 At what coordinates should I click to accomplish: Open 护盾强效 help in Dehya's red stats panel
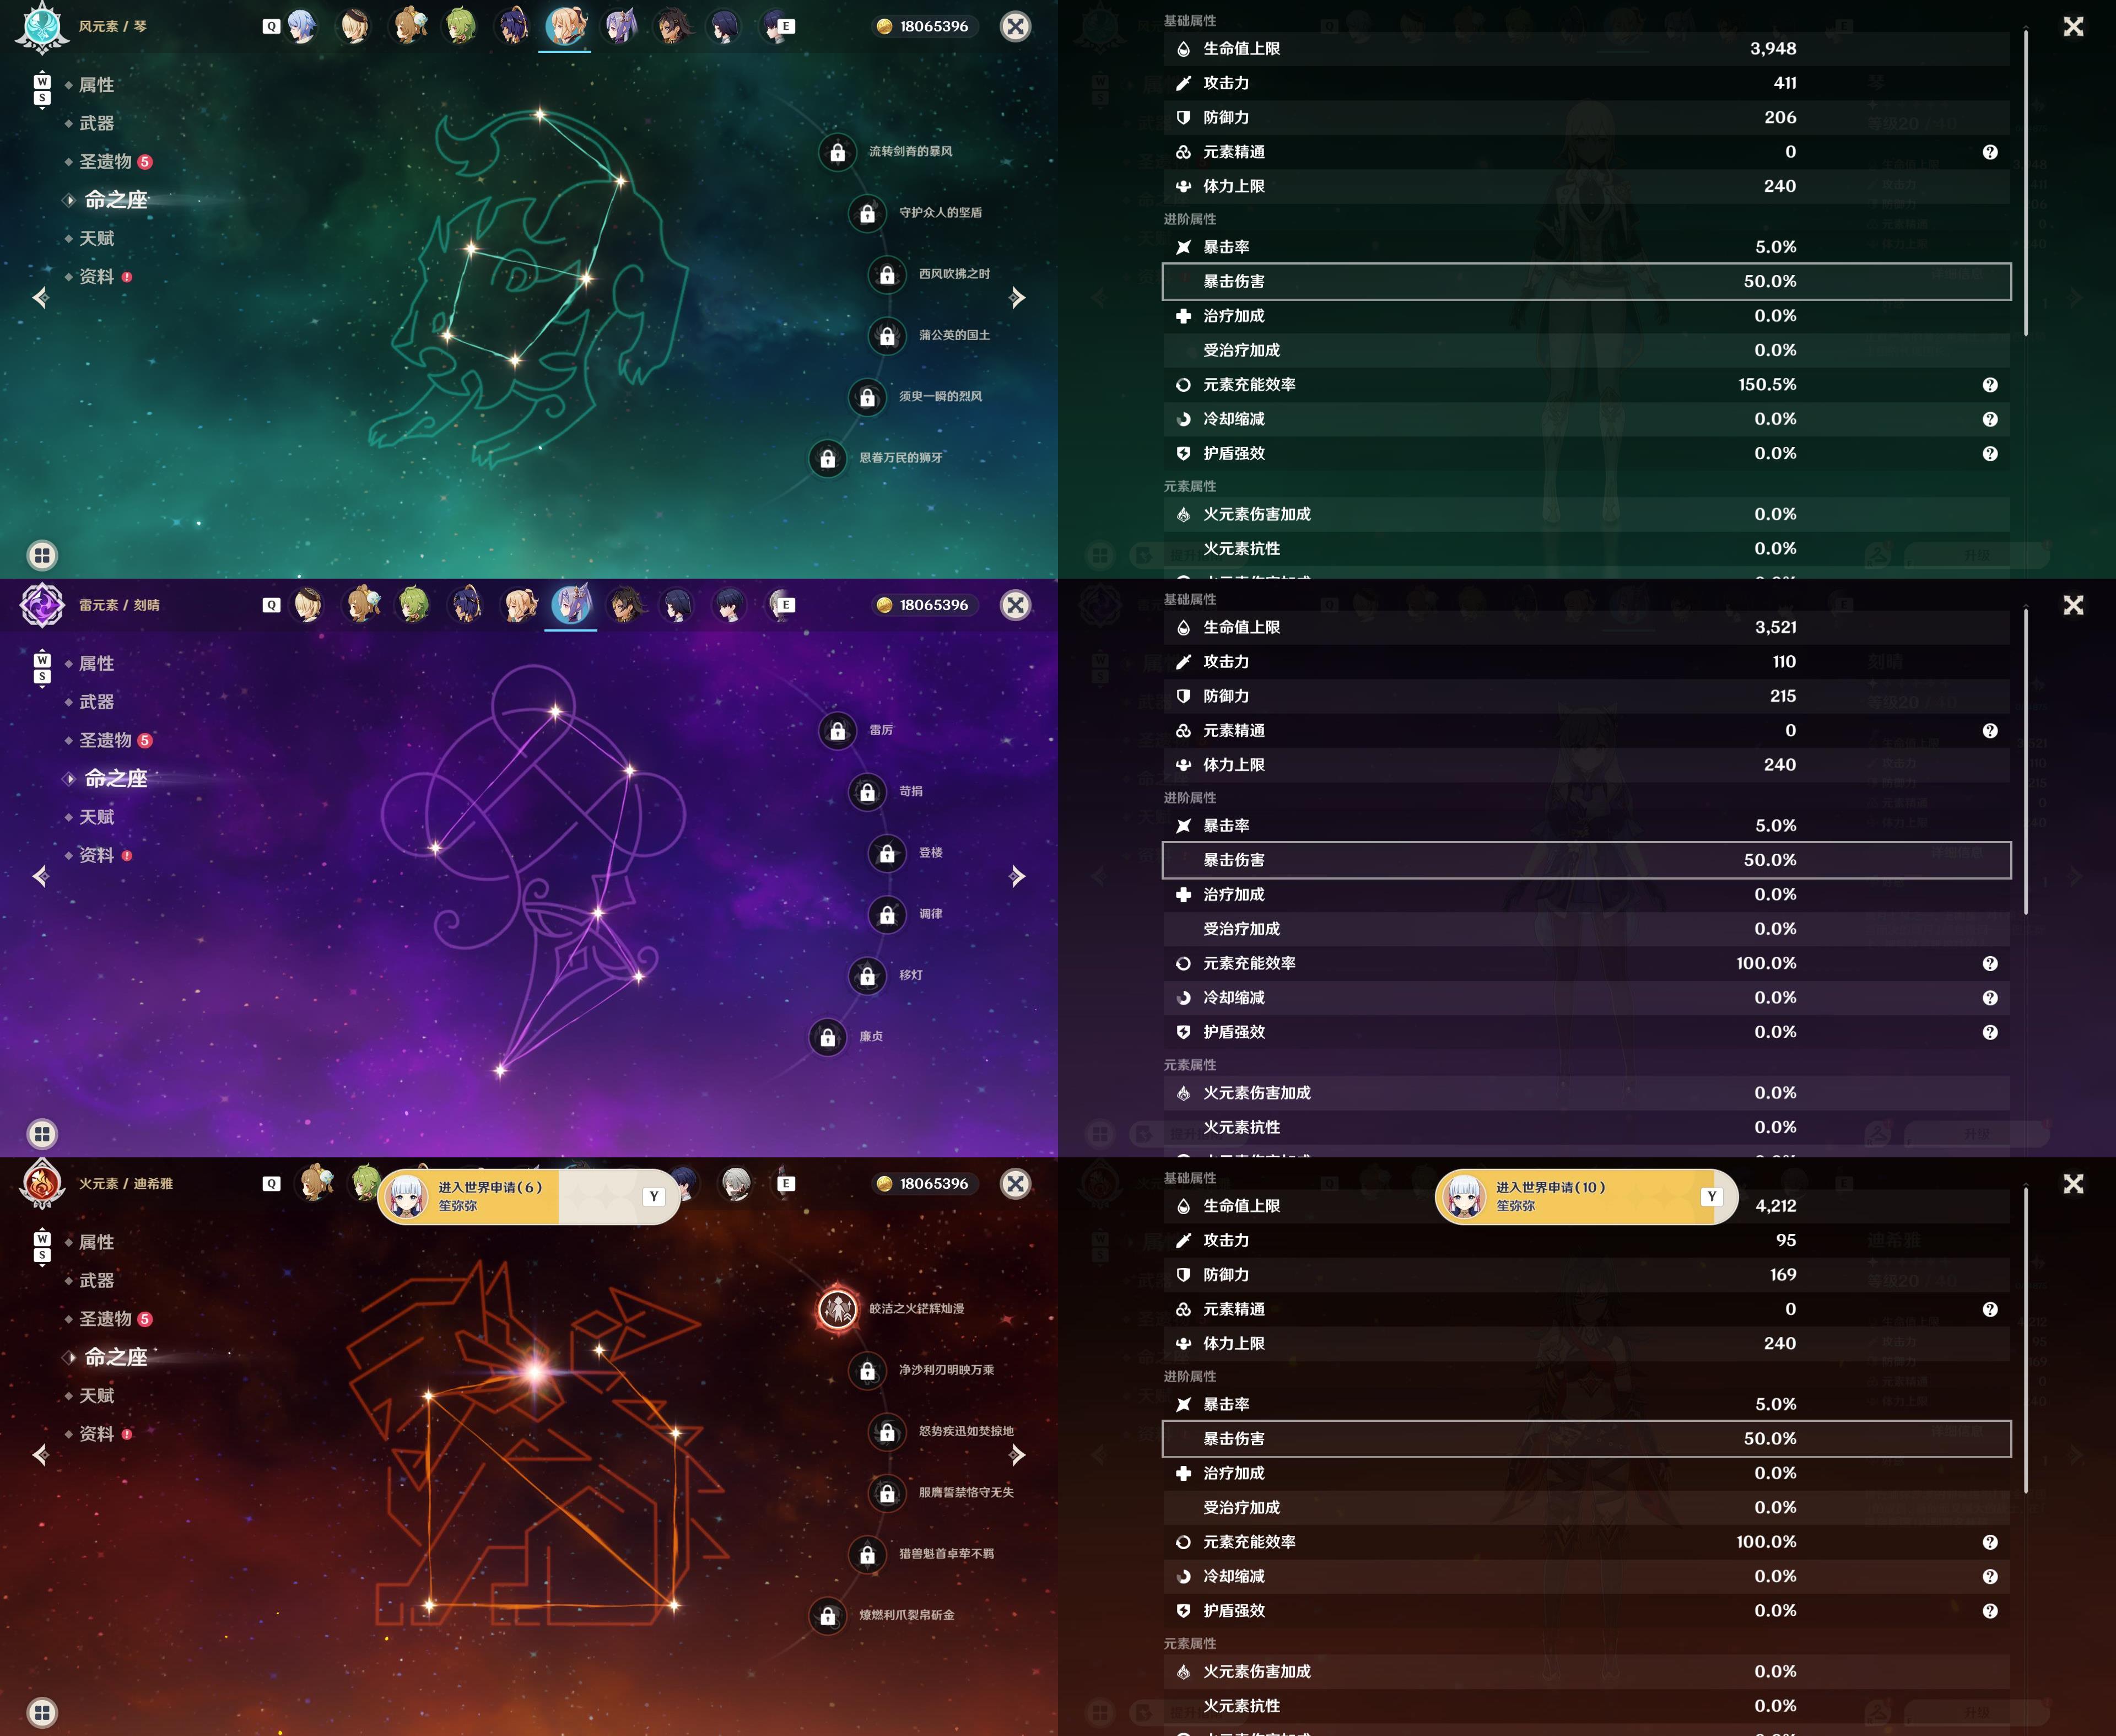pyautogui.click(x=1990, y=1611)
